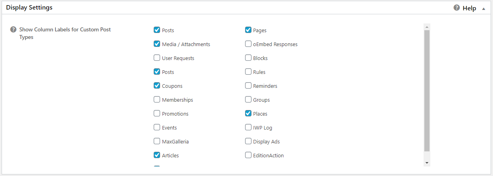Uncheck the Pages checkbox
Screen dimensions: 493x176
pos(248,30)
